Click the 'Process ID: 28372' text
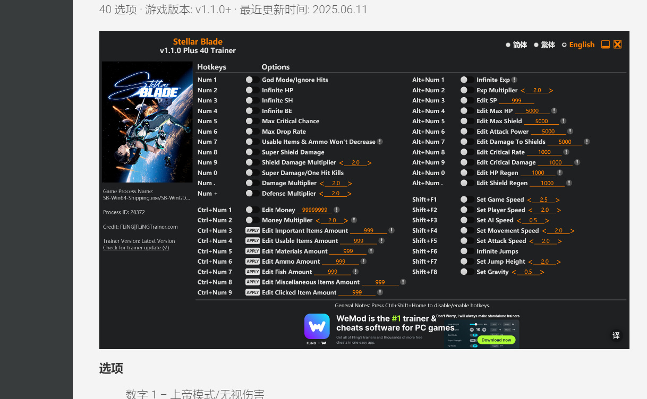Screen dimensions: 647x399 coord(124,212)
